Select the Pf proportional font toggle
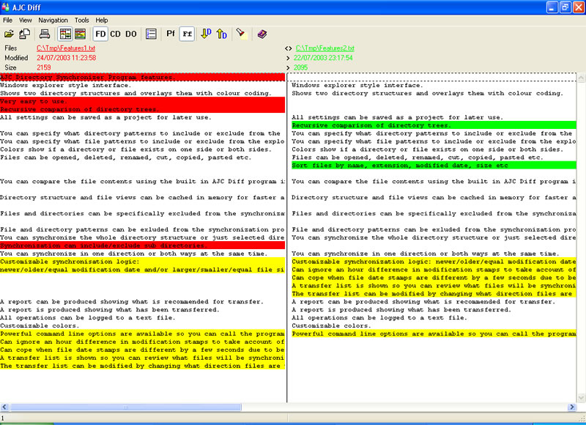Screen dimensions: 586x425 pyautogui.click(x=171, y=34)
